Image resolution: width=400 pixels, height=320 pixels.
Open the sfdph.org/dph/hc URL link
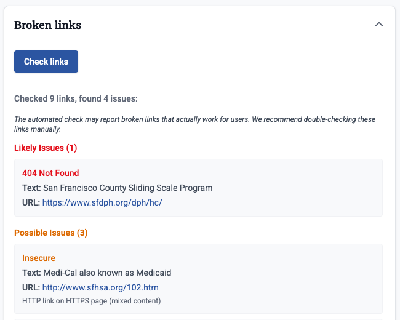(102, 202)
